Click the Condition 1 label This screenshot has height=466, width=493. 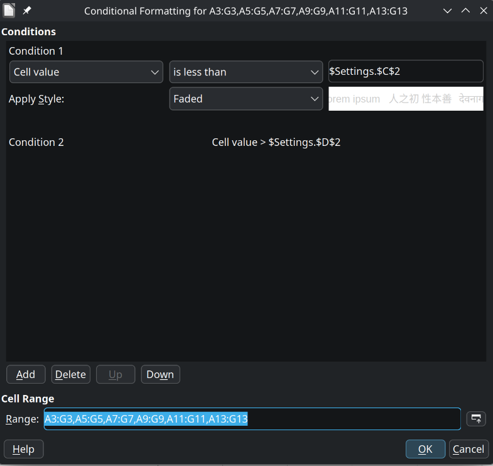tap(36, 51)
